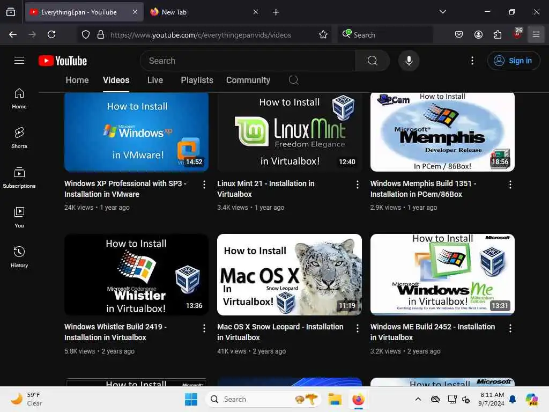
Task: Click the Firefox search box
Action: pos(385,35)
